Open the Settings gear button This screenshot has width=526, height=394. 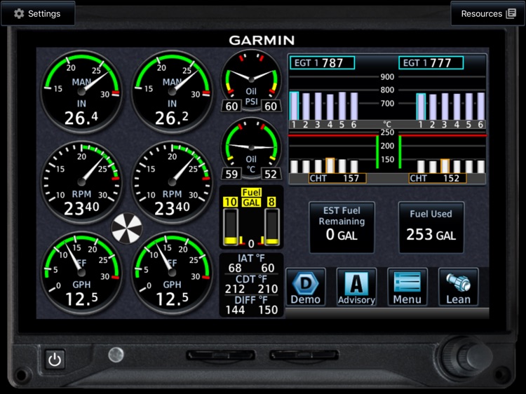(x=38, y=13)
